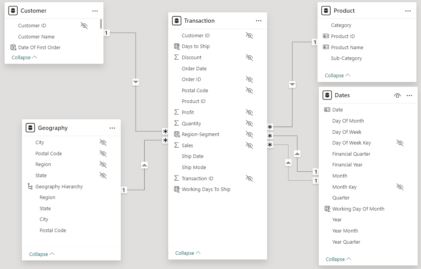This screenshot has height=269, width=421.
Task: Select the Customer Name field
Action: [36, 37]
